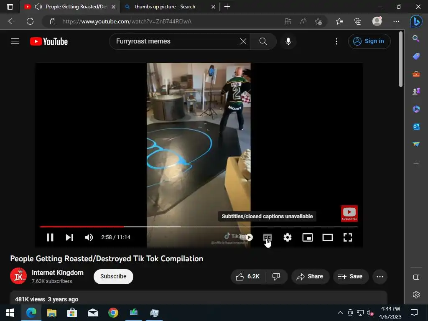Open a new browser tab
The image size is (428, 321).
click(227, 7)
